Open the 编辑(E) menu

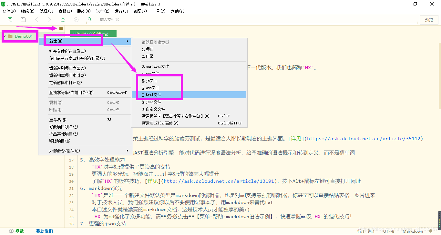pos(28,11)
